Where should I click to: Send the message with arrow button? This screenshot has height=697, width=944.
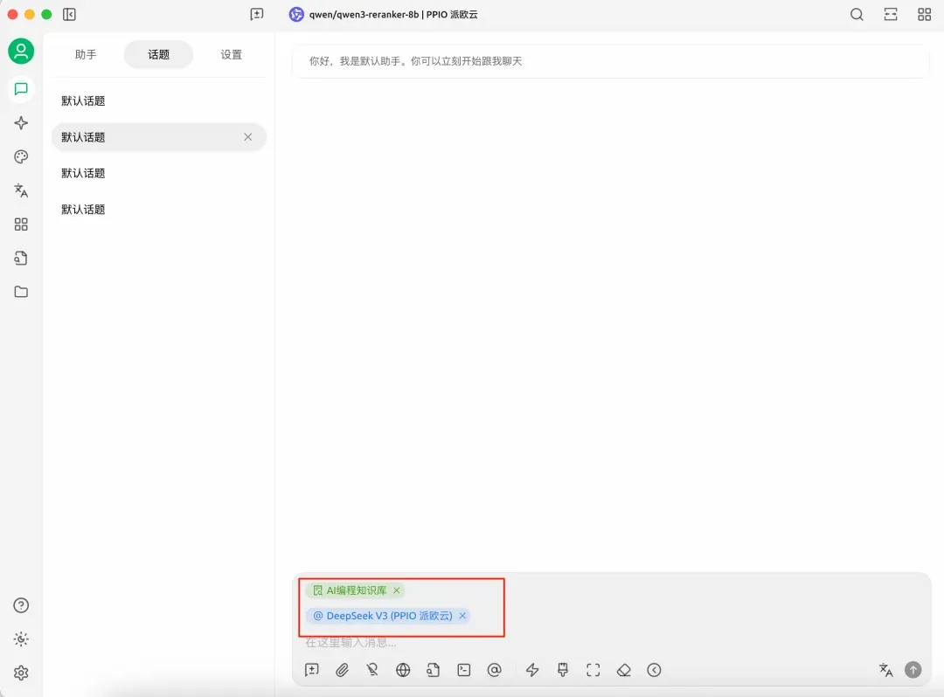(x=913, y=670)
